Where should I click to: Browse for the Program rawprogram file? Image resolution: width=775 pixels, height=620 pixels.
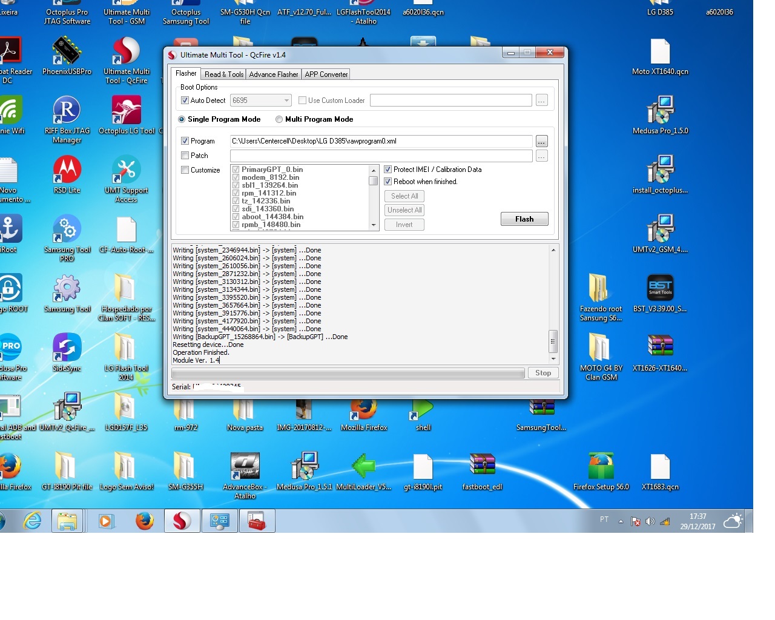tap(541, 141)
